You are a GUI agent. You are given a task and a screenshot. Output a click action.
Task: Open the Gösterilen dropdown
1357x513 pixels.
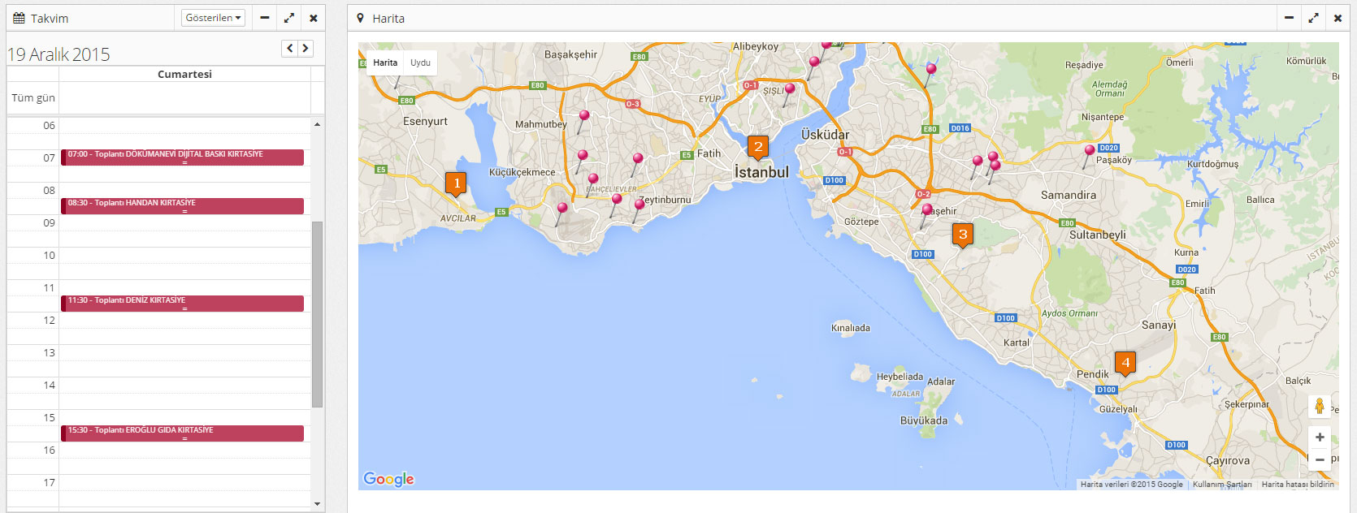pyautogui.click(x=213, y=18)
